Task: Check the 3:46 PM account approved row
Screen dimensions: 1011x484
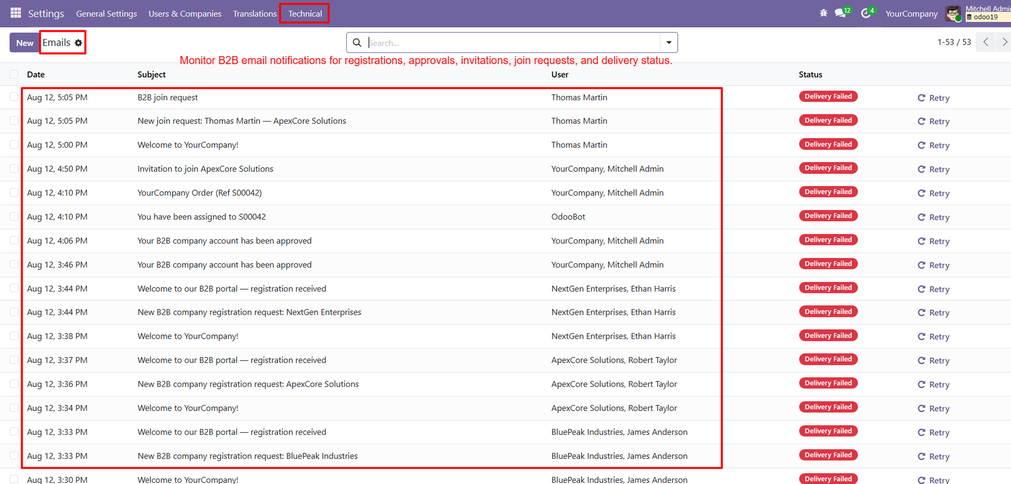Action: pos(14,264)
